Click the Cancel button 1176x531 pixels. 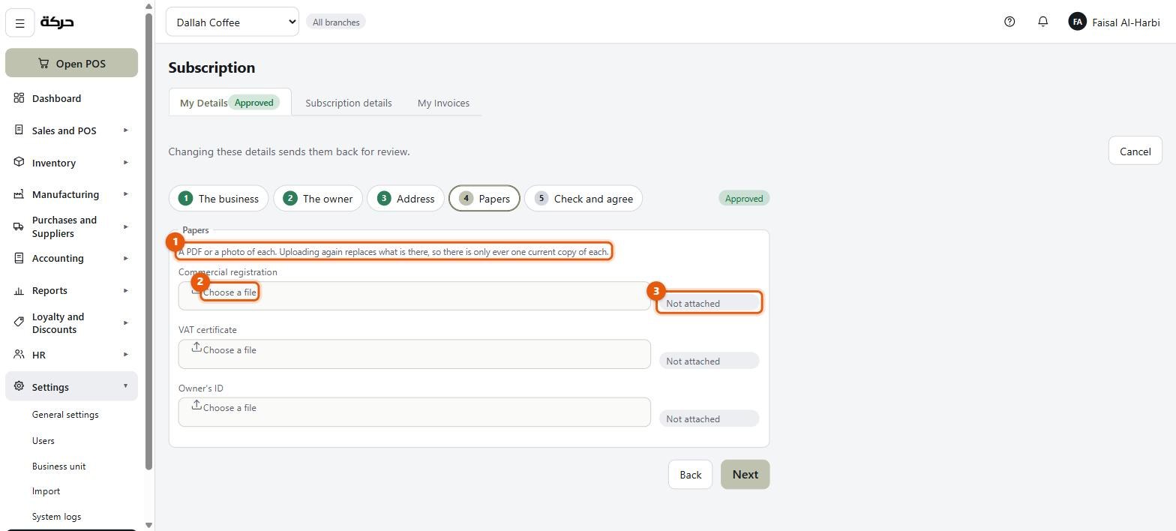1135,151
